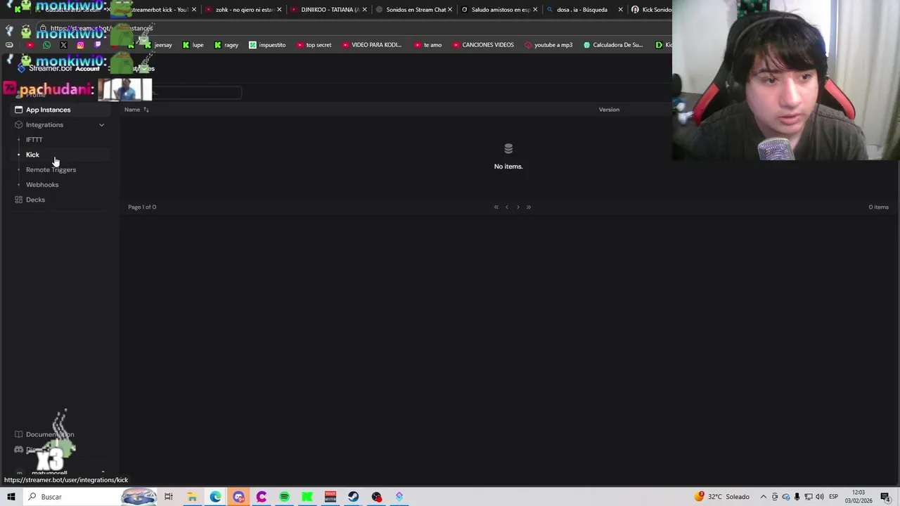Go to previous page arrow

click(506, 207)
